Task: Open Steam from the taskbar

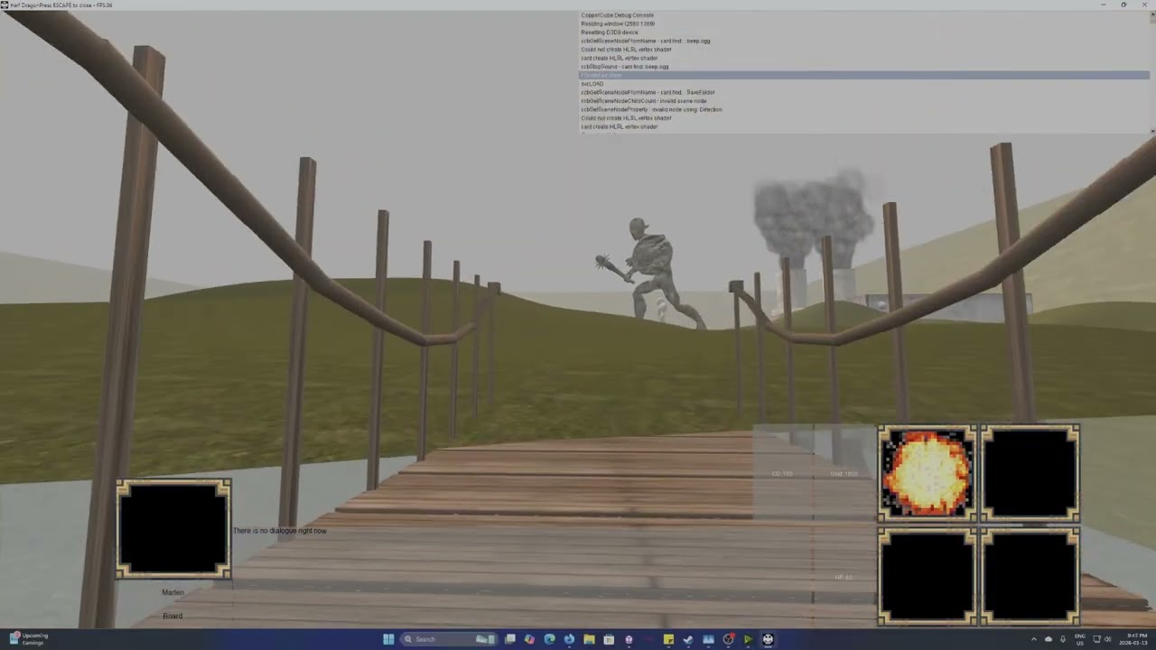Action: (x=688, y=639)
